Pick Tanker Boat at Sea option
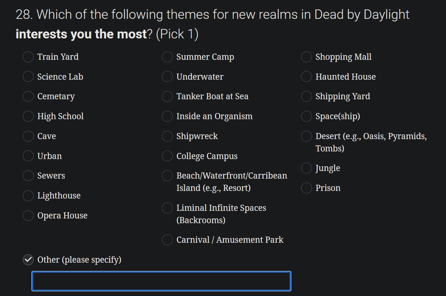 coord(167,96)
